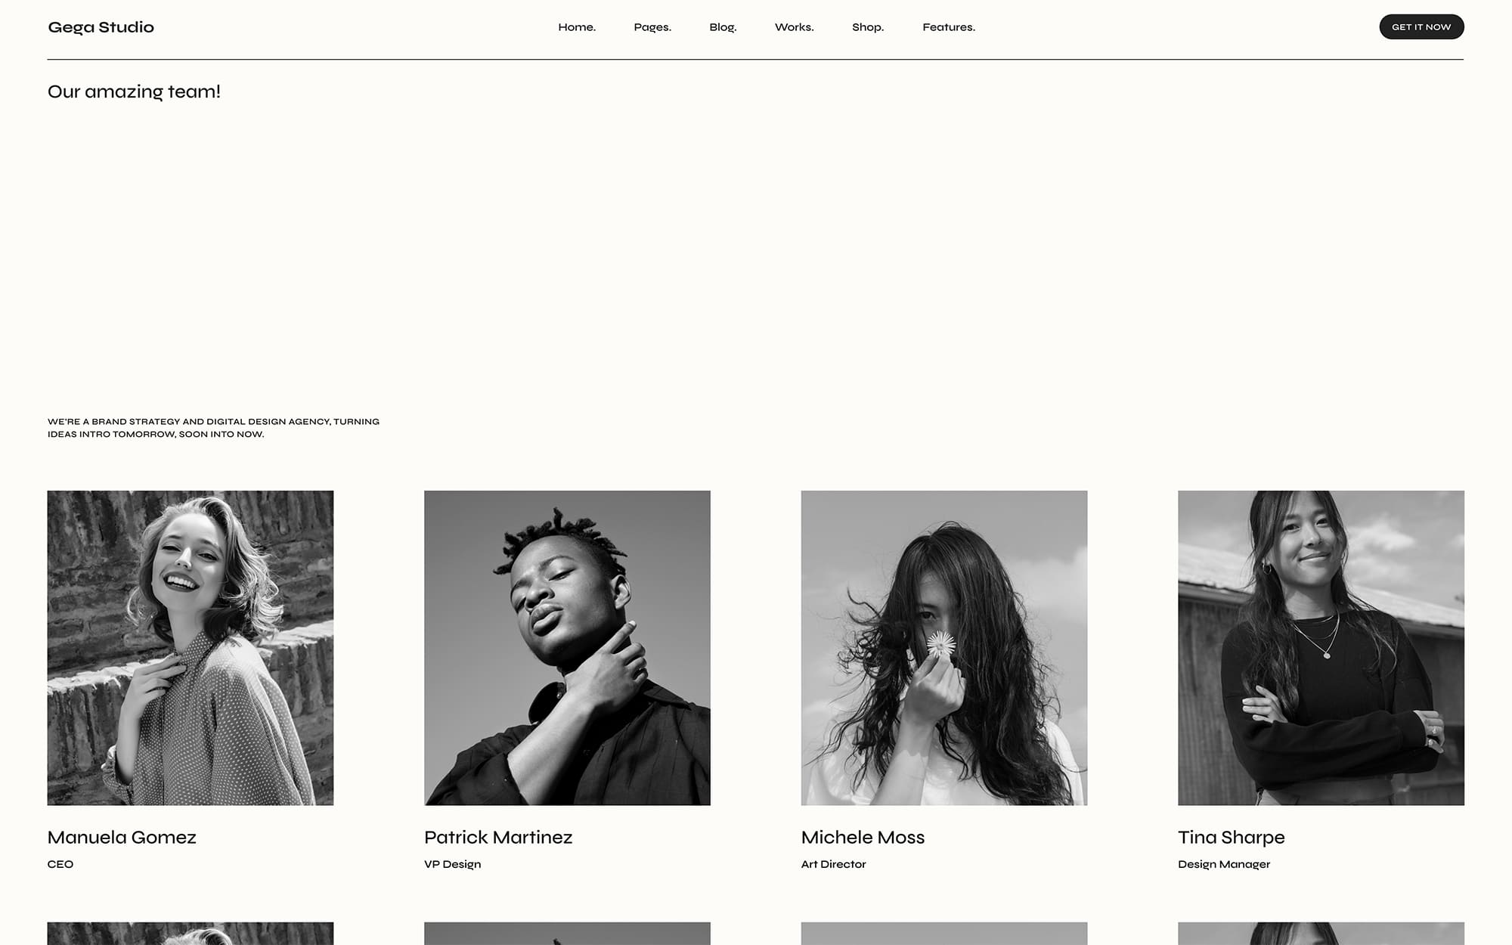Select the second-row last team photo
This screenshot has width=1512, height=945.
click(x=1321, y=933)
